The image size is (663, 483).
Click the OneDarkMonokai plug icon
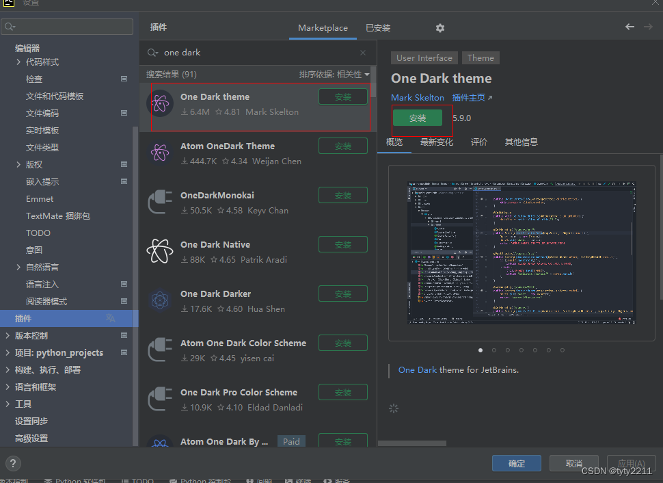(160, 202)
